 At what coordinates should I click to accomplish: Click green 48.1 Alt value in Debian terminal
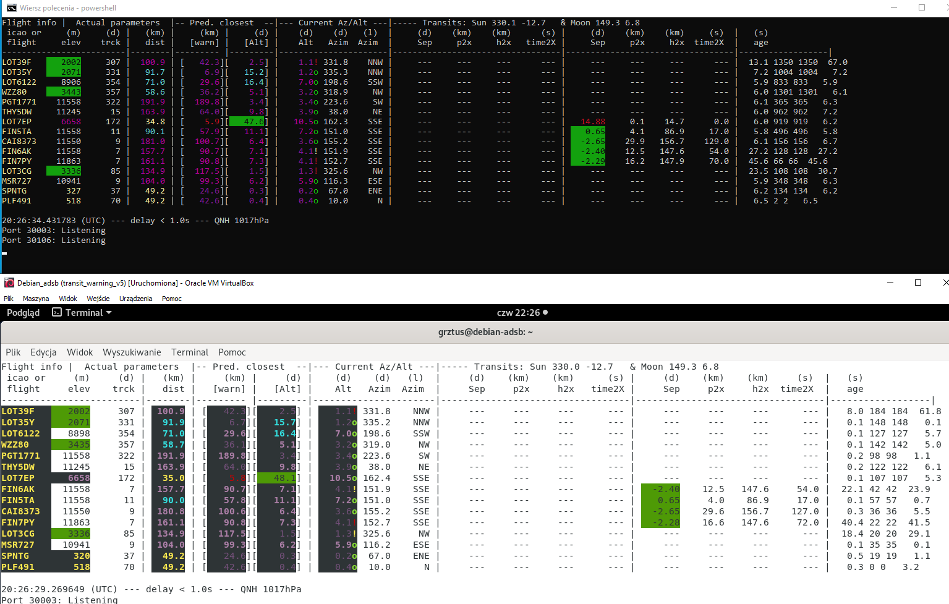[277, 478]
